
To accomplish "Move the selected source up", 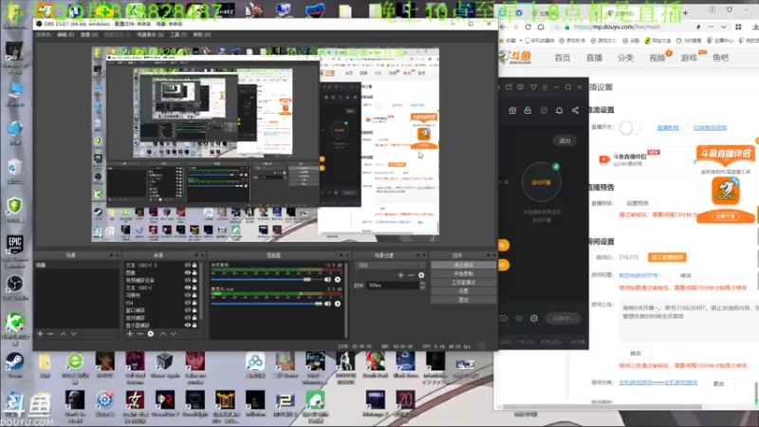I will 163,334.
